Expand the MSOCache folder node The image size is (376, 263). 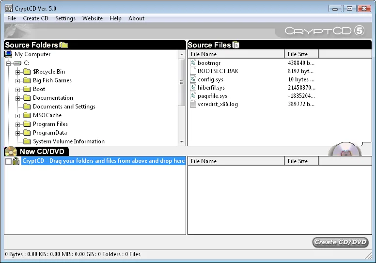coord(17,116)
